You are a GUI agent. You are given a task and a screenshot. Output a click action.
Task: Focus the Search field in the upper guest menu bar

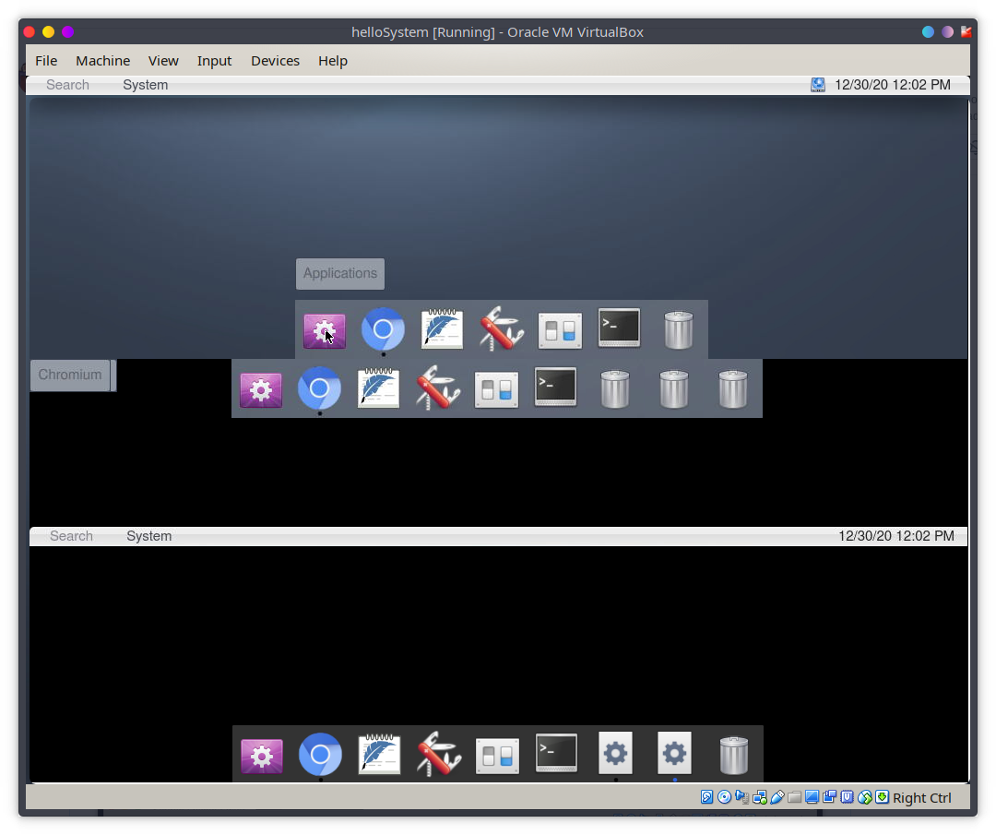click(67, 85)
